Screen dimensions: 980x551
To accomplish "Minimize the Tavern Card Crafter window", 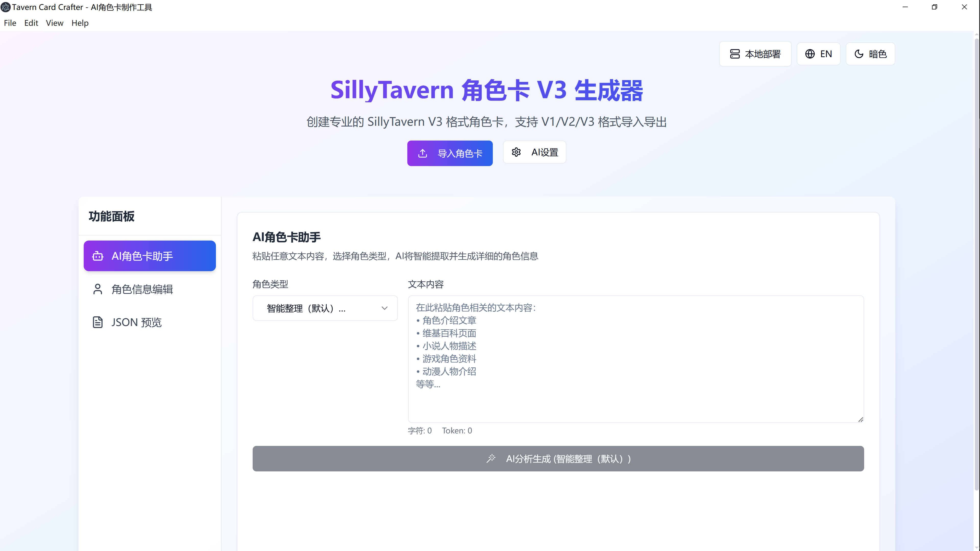I will click(905, 7).
